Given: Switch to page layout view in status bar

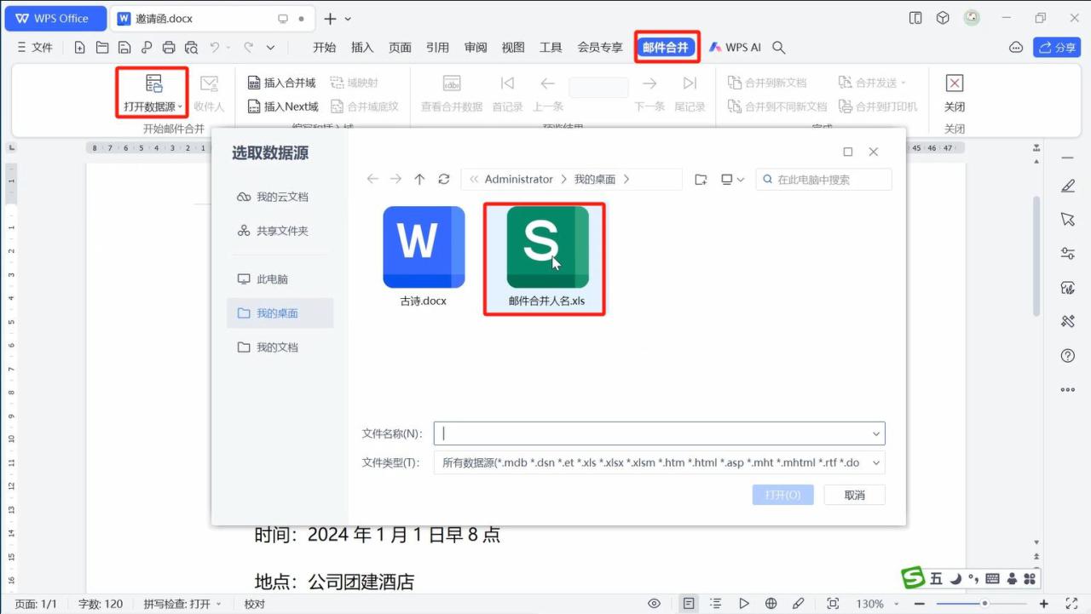Looking at the screenshot, I should (x=689, y=604).
